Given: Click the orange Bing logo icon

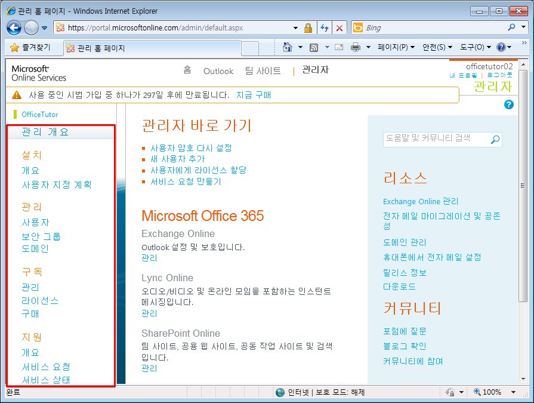Looking at the screenshot, I should [x=358, y=27].
